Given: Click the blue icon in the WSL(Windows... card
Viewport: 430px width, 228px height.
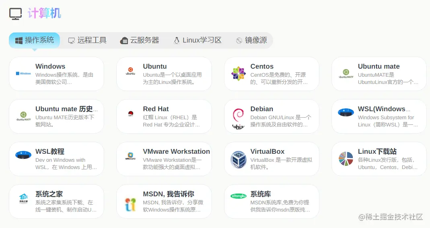Looking at the screenshot, I should (x=346, y=112).
